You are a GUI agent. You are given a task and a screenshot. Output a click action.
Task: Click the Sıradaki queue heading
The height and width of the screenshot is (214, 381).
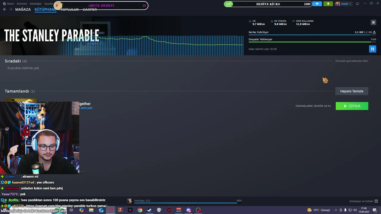(13, 61)
